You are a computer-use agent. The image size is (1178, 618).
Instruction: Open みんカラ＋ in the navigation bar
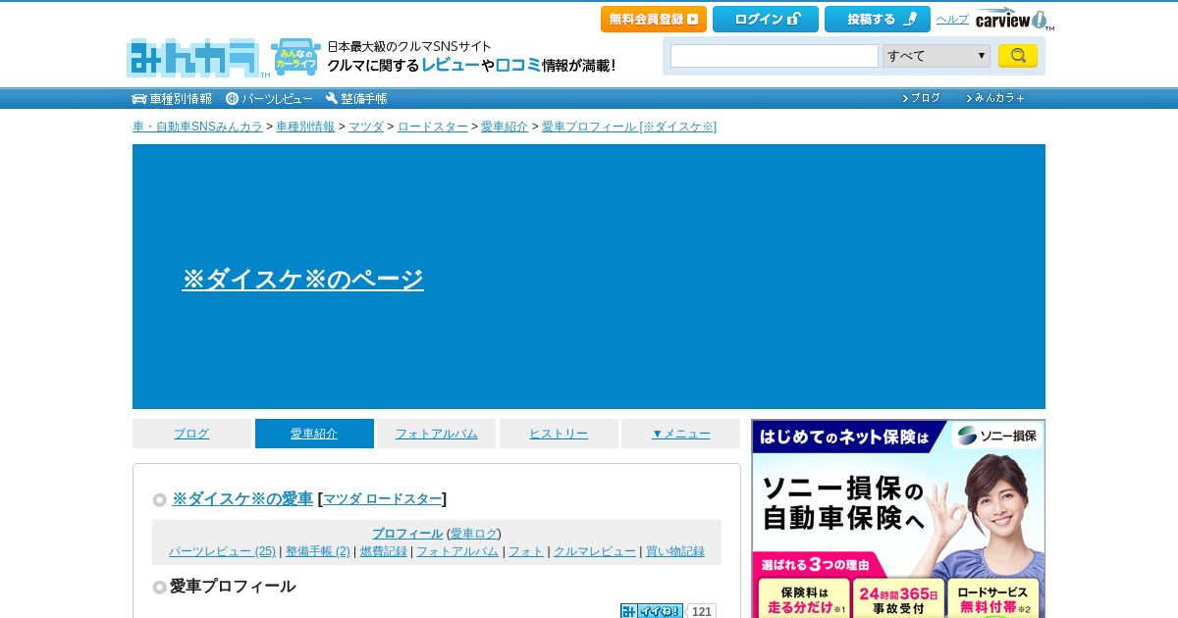point(995,98)
